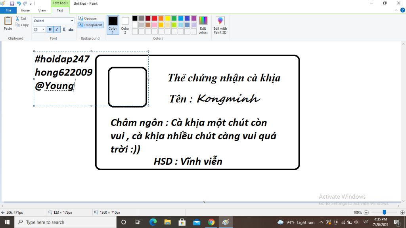This screenshot has height=228, width=406.
Task: Pick the yellow color swatch
Action: [168, 18]
